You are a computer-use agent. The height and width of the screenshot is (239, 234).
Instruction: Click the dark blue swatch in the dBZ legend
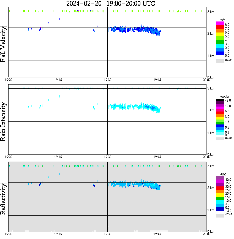click(220, 209)
